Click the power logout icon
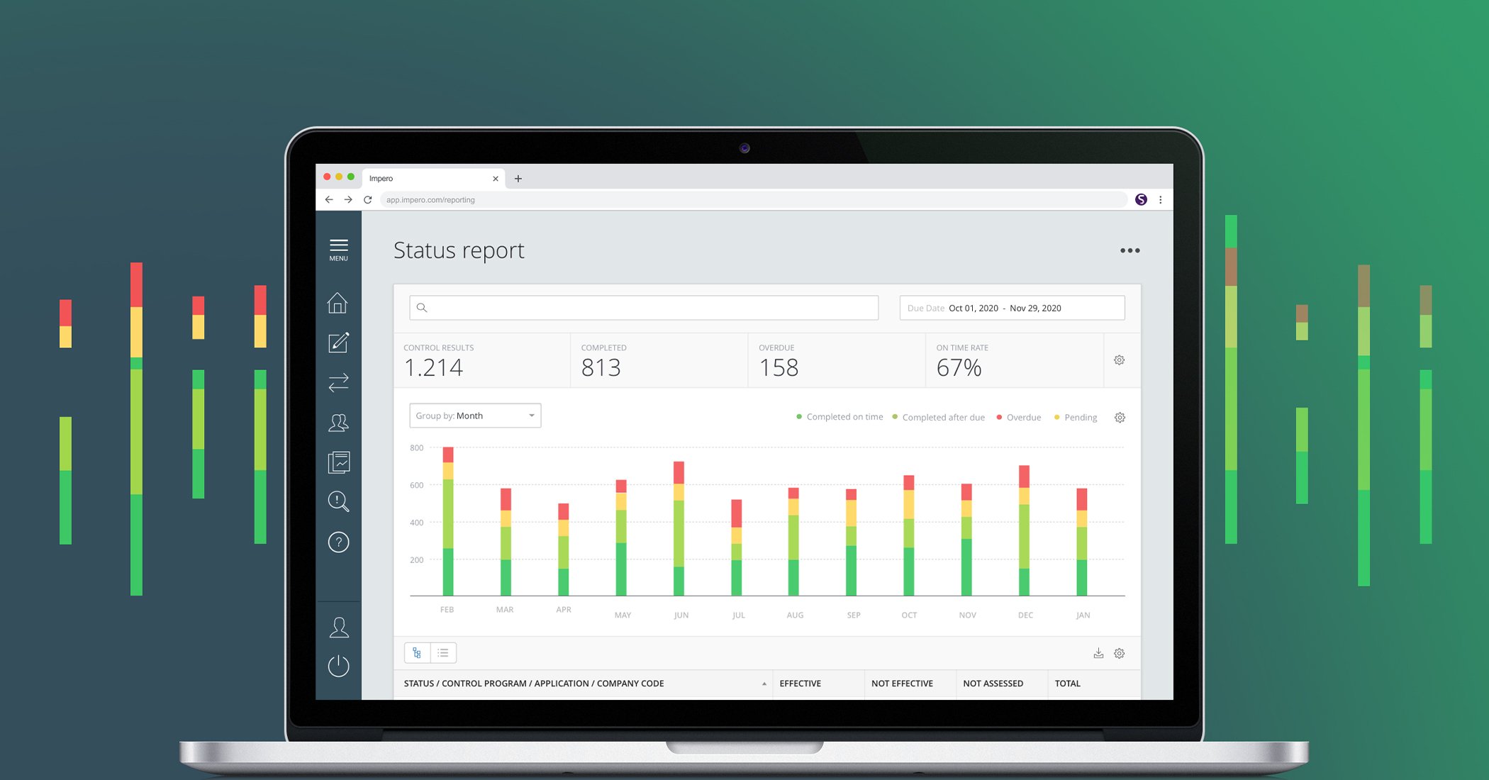 [x=338, y=665]
